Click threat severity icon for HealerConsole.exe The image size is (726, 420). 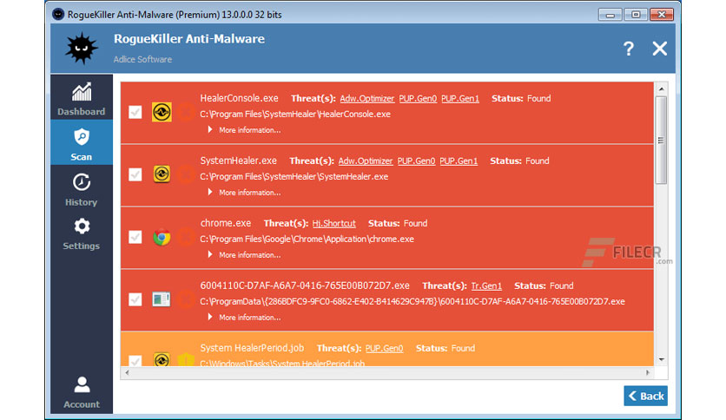pyautogui.click(x=186, y=112)
